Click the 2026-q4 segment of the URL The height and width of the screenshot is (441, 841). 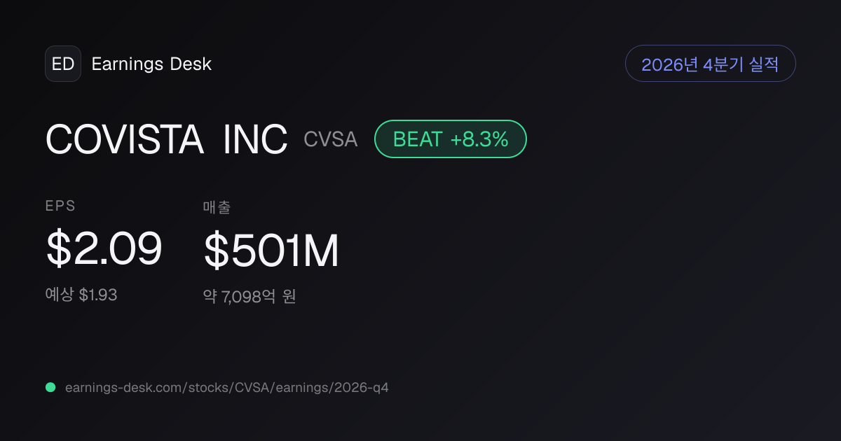360,387
